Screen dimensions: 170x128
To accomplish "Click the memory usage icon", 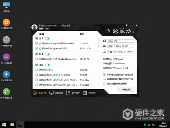I will pos(104,46).
